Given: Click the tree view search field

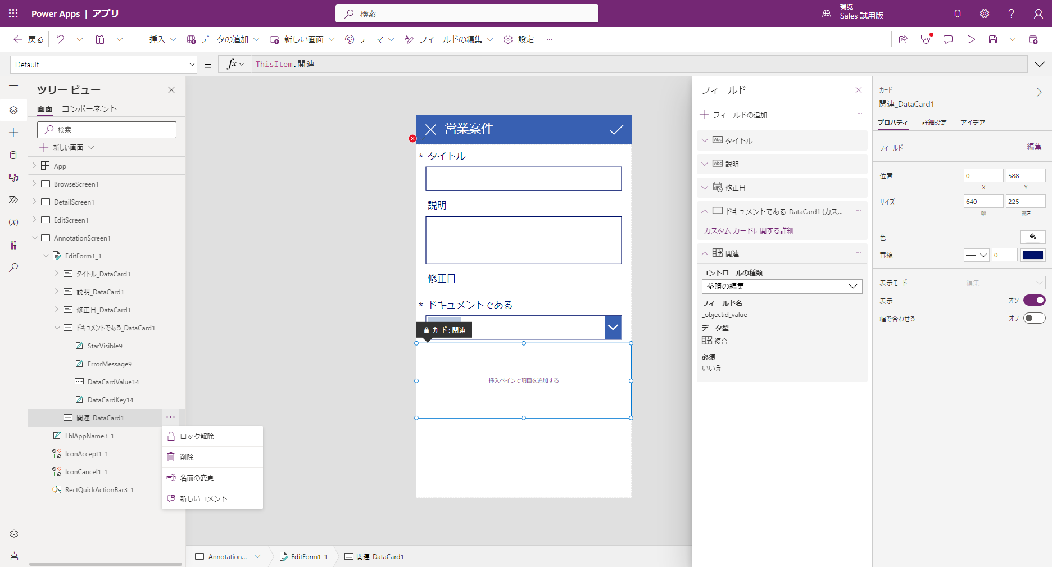Looking at the screenshot, I should coord(107,130).
